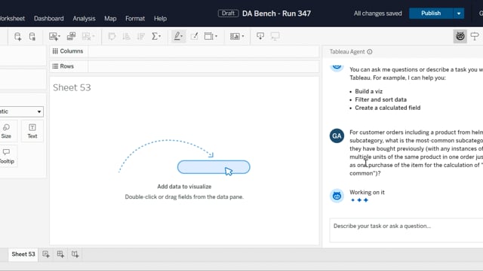Click the Tooltip marks card button
483x271 pixels.
7,156
